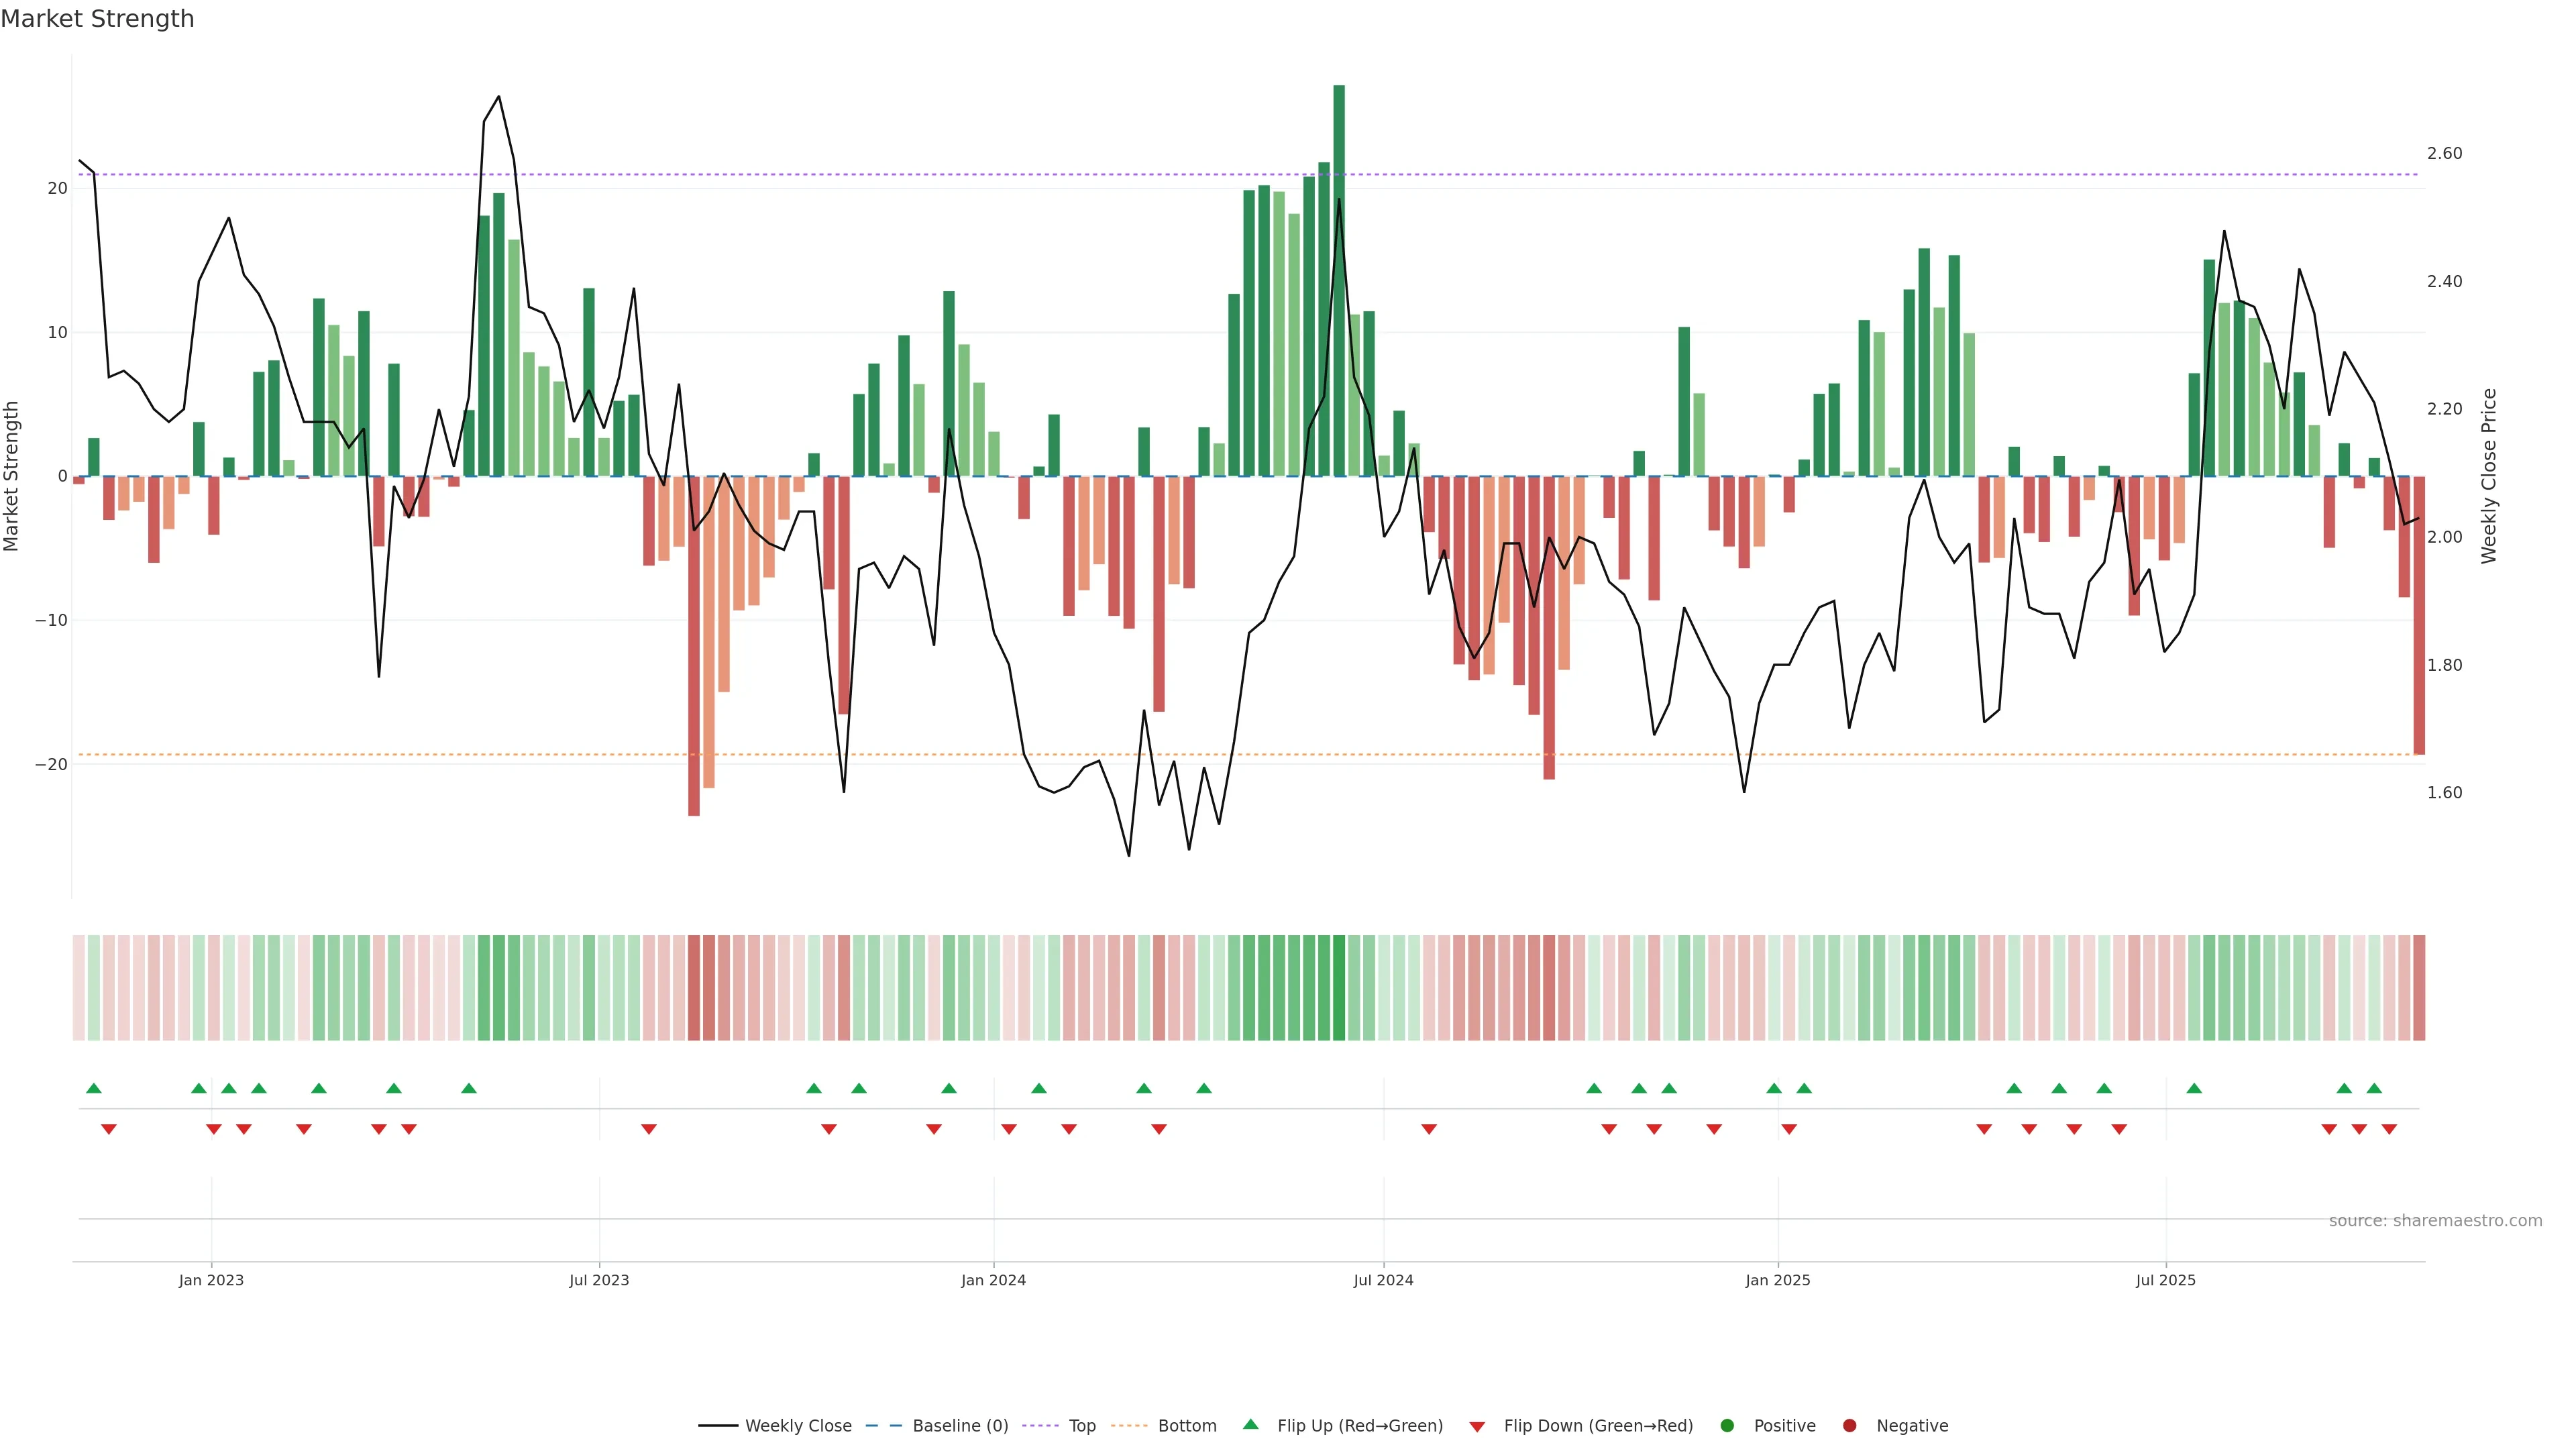Click the darkest green heatmap strip cell

(1339, 988)
